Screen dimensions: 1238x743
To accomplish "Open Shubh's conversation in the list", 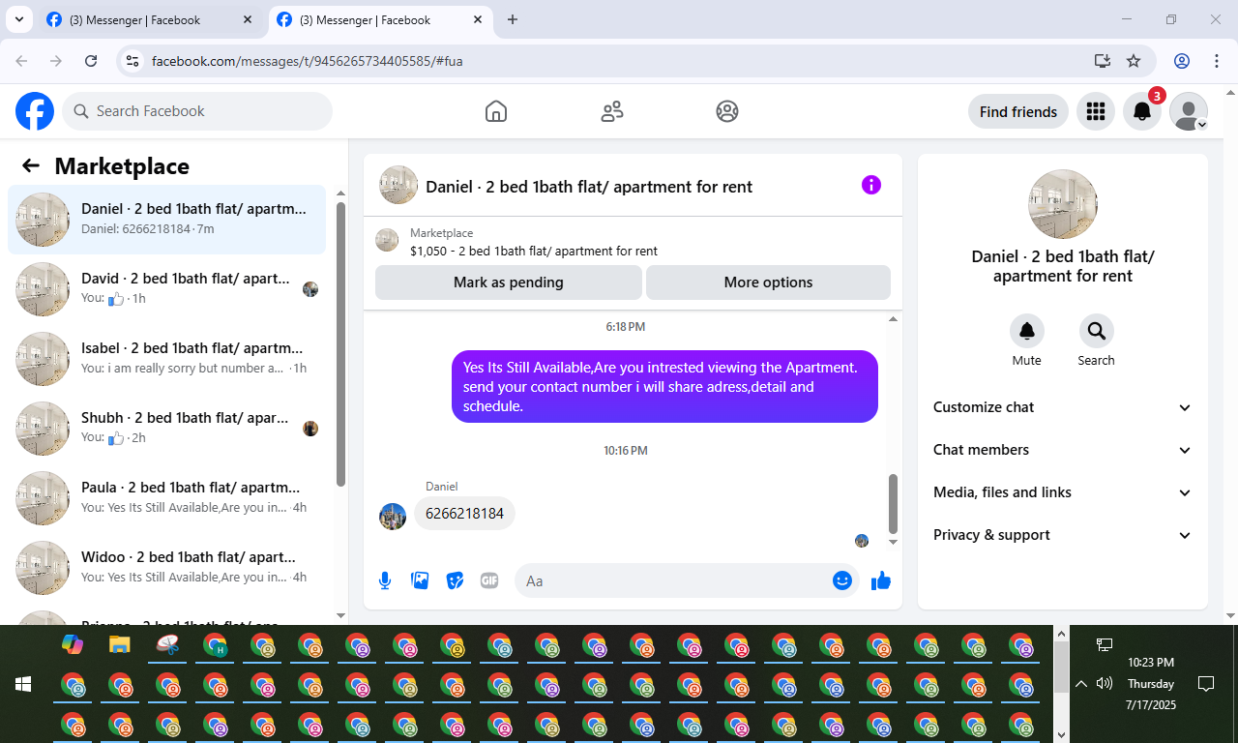I will (x=167, y=429).
